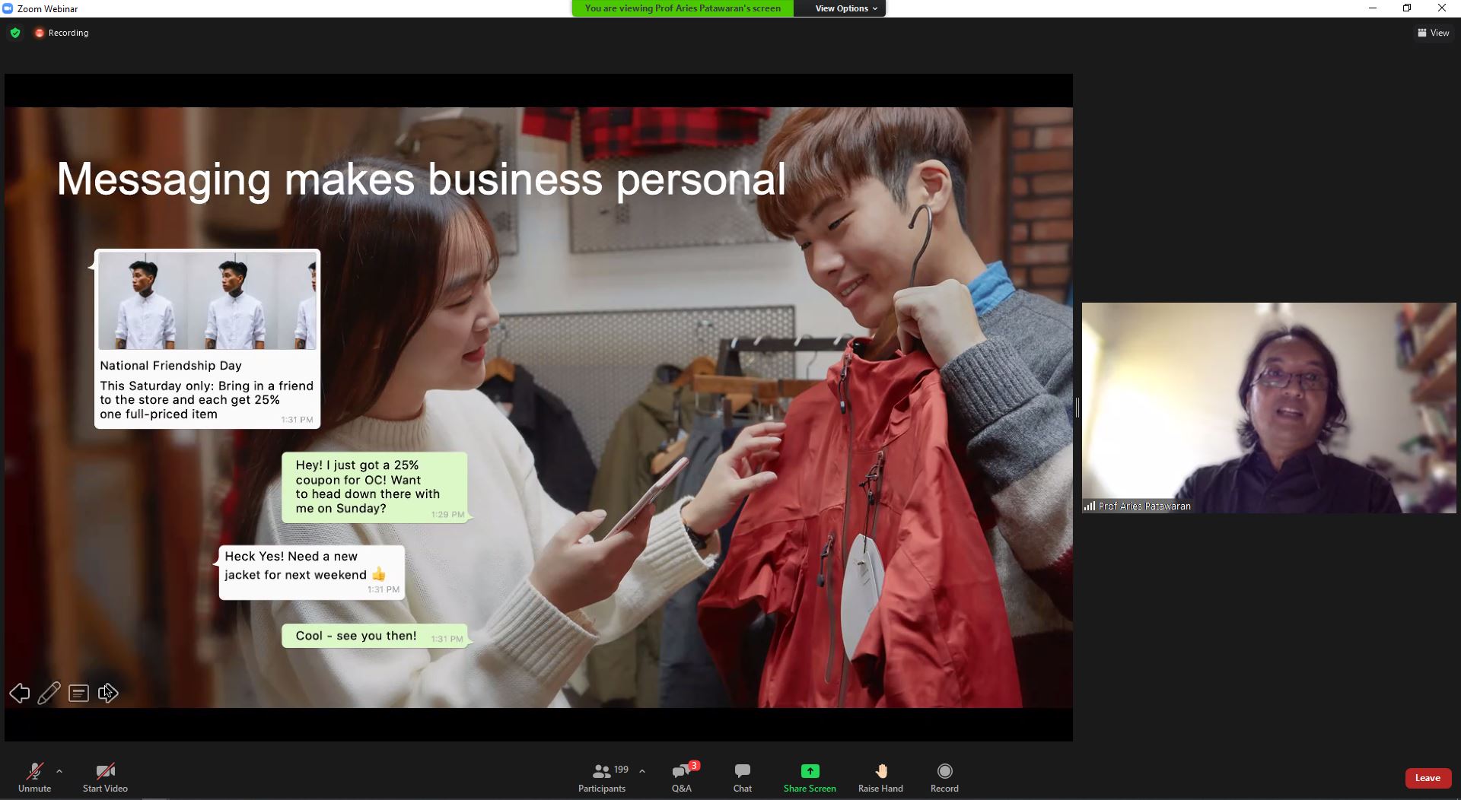Expand the audio options caret beside Unmute
Viewport: 1461px width, 800px height.
(x=59, y=771)
